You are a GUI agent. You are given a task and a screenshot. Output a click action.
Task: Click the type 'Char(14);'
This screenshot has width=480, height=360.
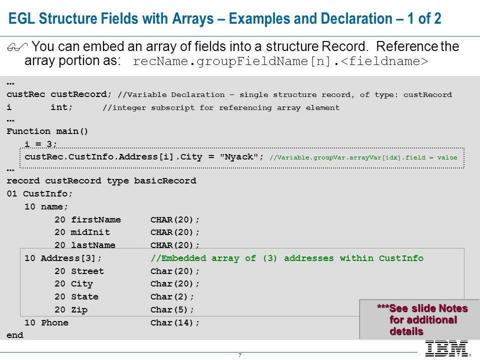[175, 322]
